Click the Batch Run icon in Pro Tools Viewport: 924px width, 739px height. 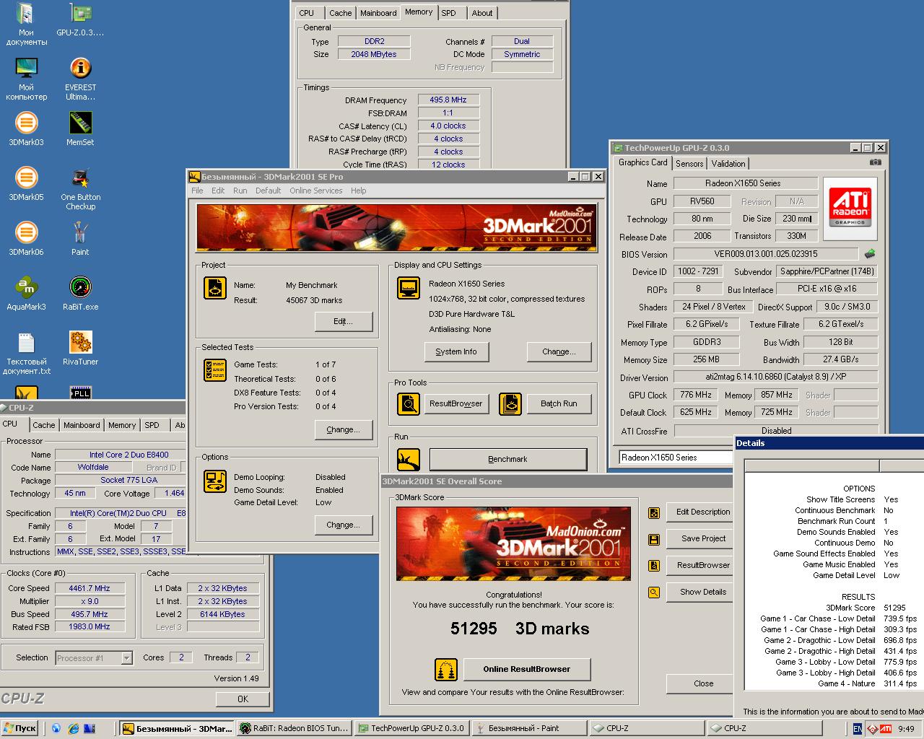click(x=510, y=403)
